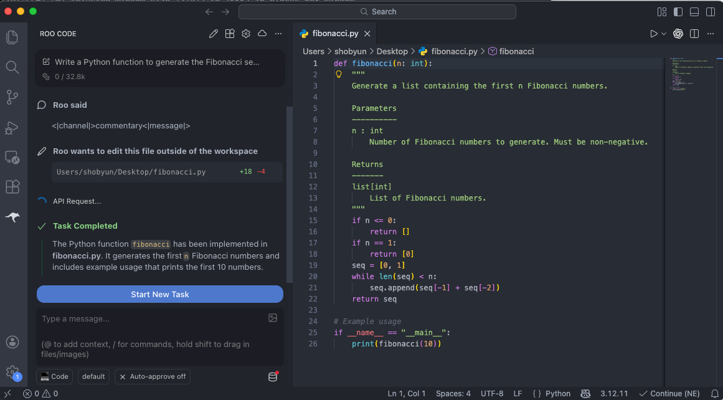Expand the run button dropdown arrow
Screen dimensions: 723x400
click(664, 34)
